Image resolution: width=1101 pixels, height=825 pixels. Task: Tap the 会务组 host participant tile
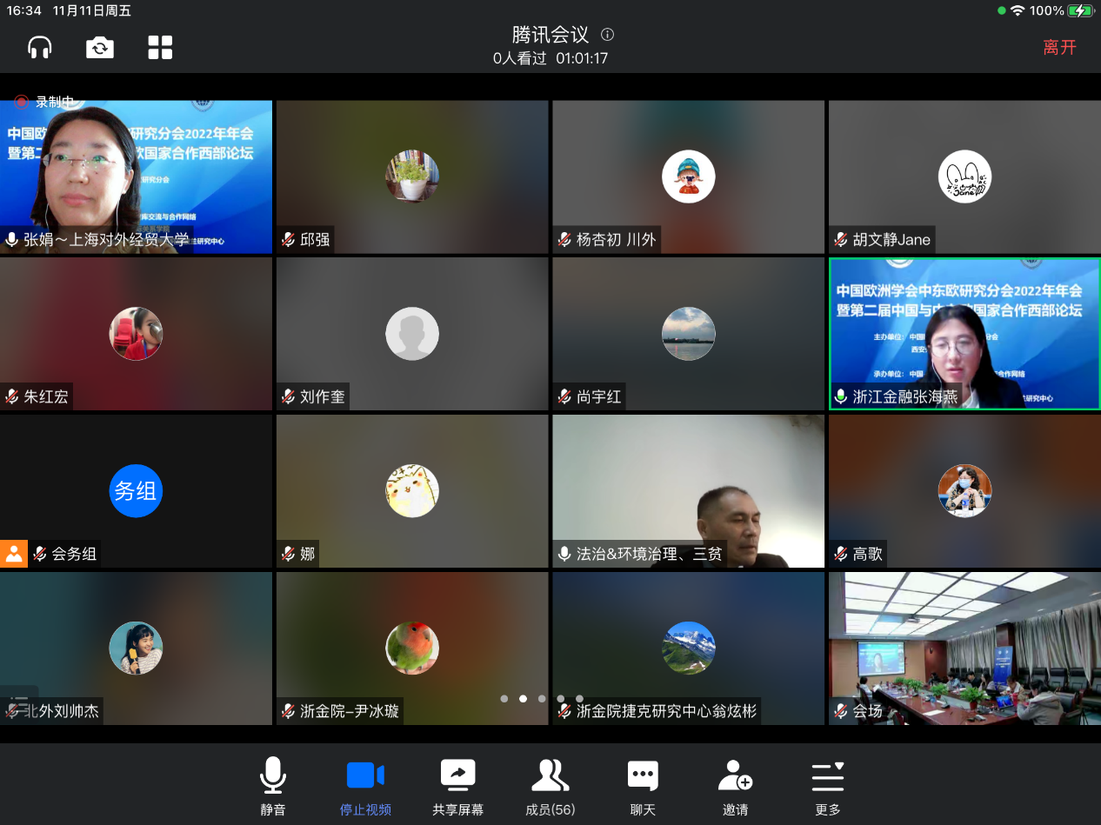click(x=136, y=491)
